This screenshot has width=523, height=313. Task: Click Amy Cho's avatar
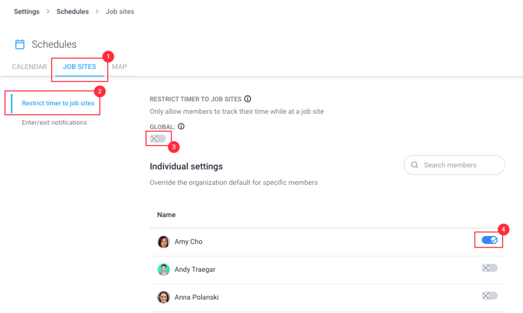[163, 242]
